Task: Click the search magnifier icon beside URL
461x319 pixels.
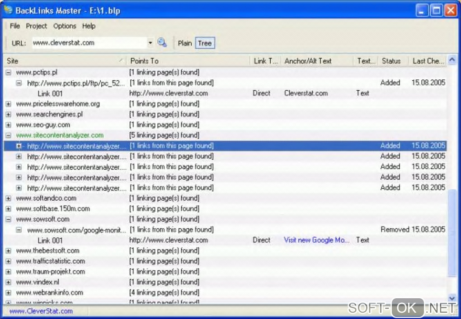Action: click(x=162, y=43)
